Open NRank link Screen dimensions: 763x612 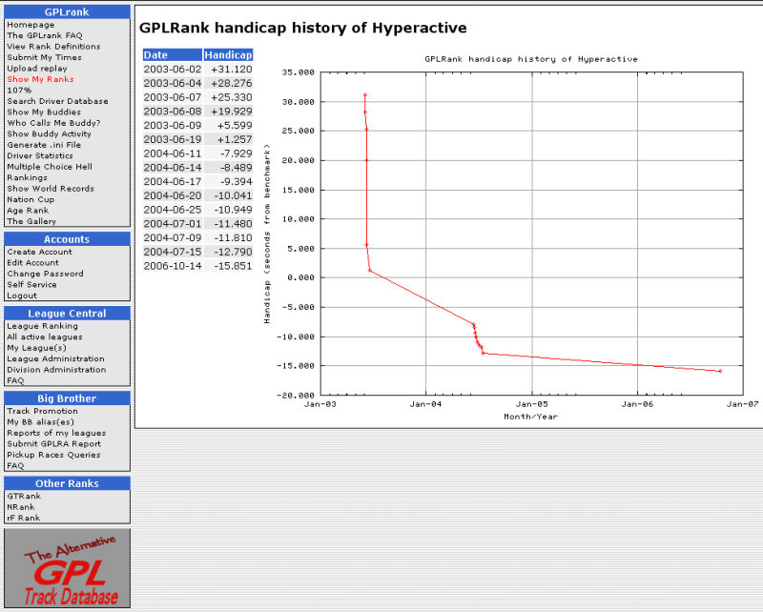21,507
